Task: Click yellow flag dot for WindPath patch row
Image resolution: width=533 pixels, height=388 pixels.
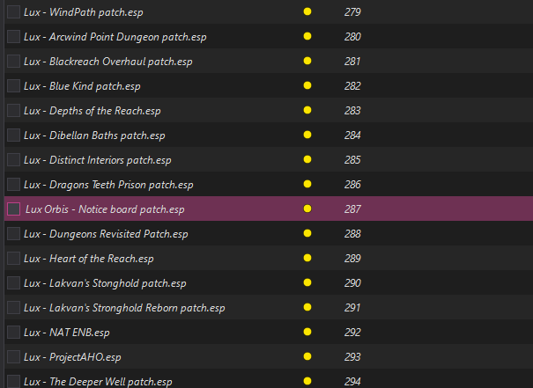Action: coord(307,11)
